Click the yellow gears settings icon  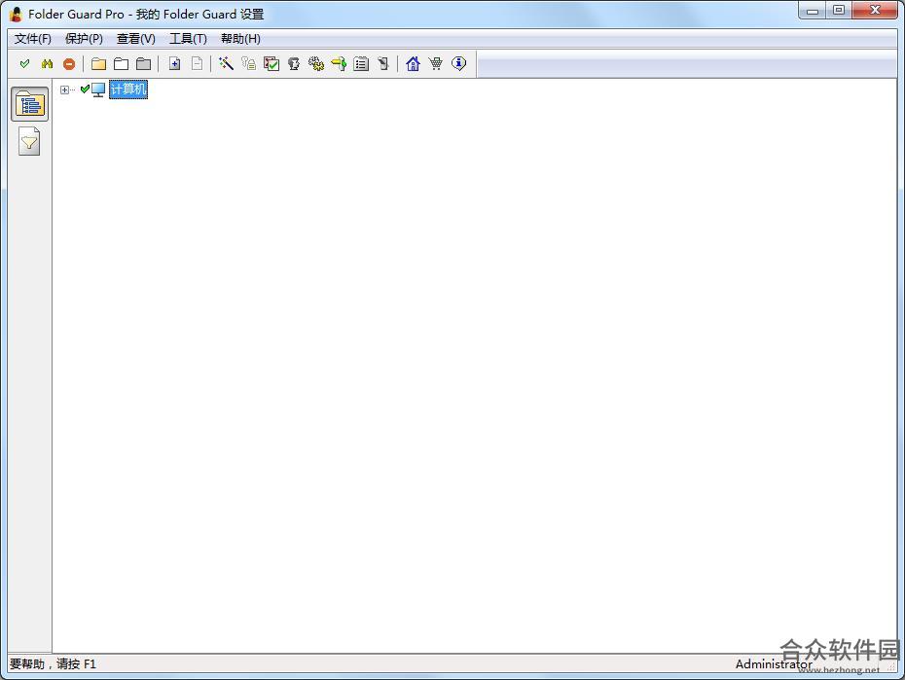click(316, 63)
